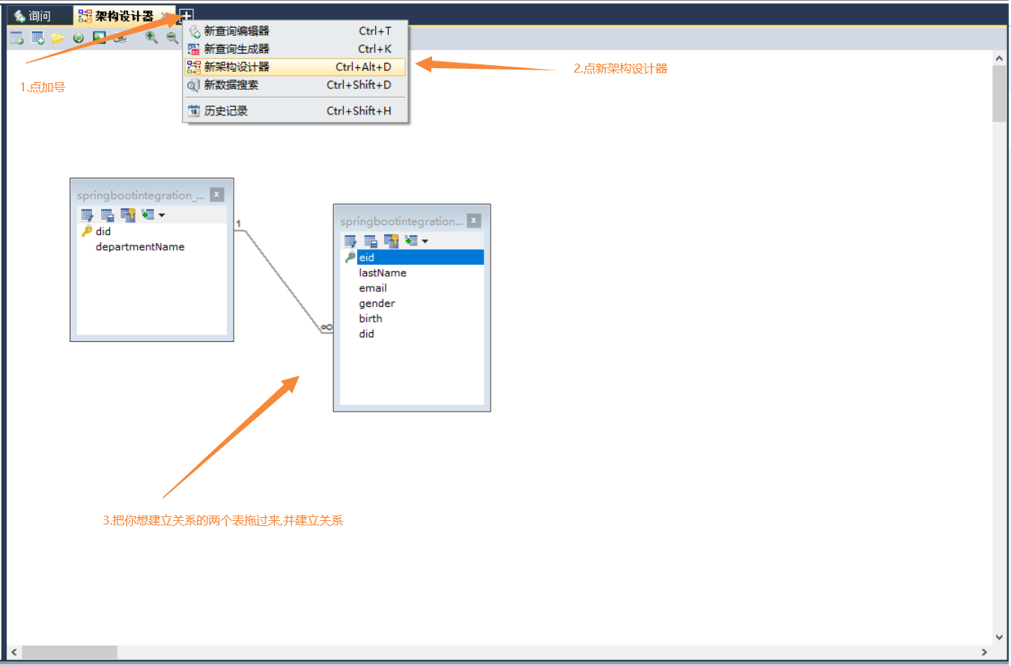Close the eid table box

click(473, 221)
